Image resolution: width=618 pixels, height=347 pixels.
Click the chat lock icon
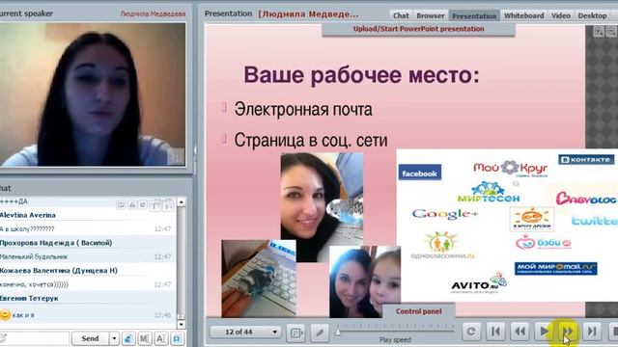[132, 205]
